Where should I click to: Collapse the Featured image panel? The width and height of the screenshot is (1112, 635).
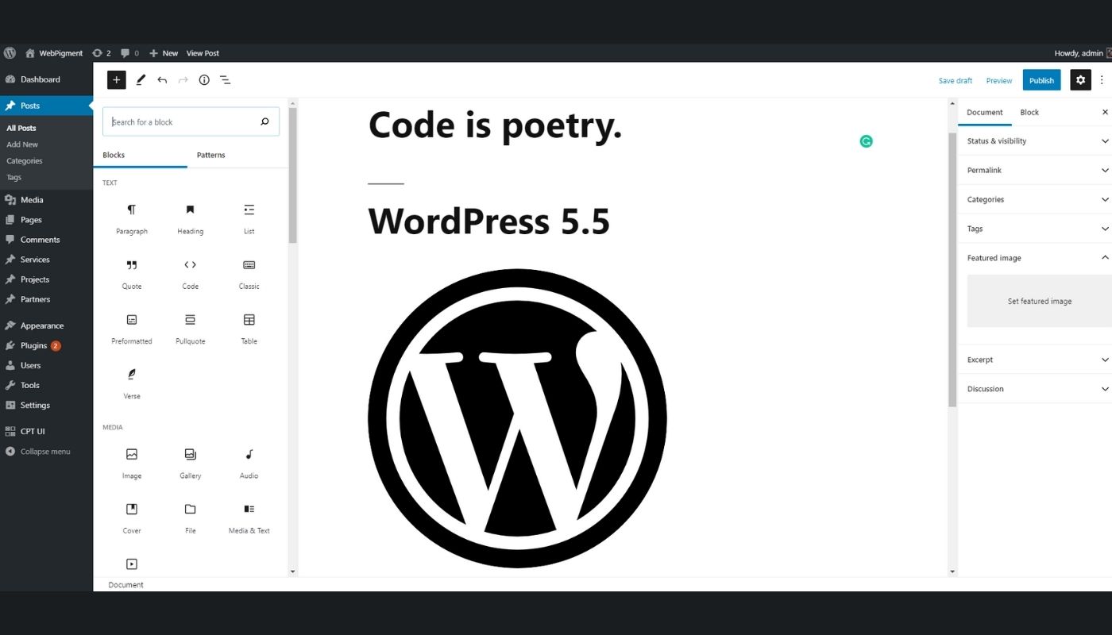point(1035,258)
